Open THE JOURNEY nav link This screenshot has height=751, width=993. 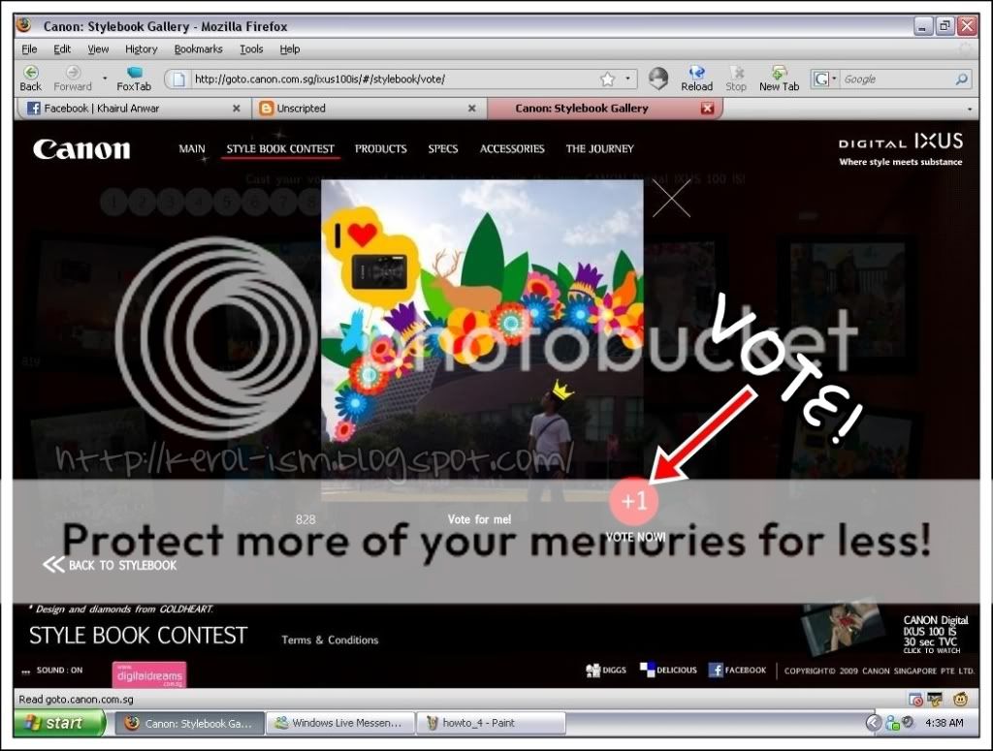599,148
